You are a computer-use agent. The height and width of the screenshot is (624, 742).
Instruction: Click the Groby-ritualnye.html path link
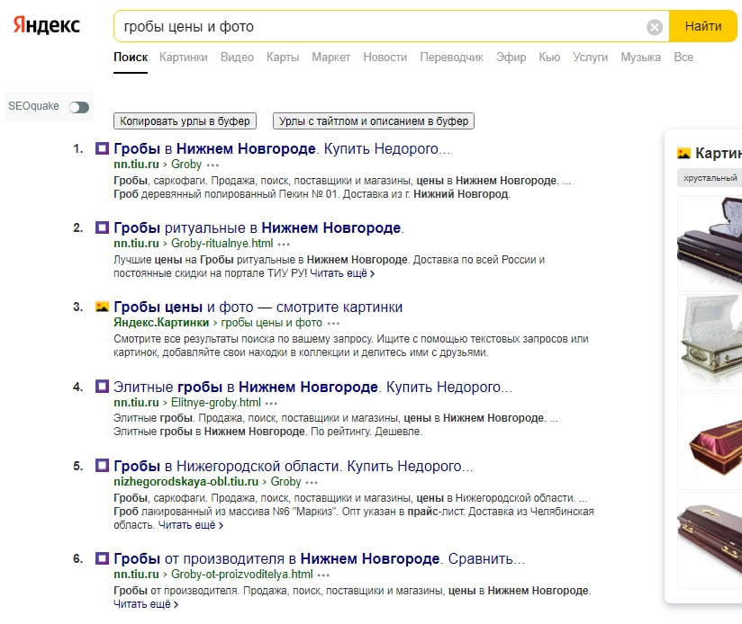pyautogui.click(x=222, y=244)
